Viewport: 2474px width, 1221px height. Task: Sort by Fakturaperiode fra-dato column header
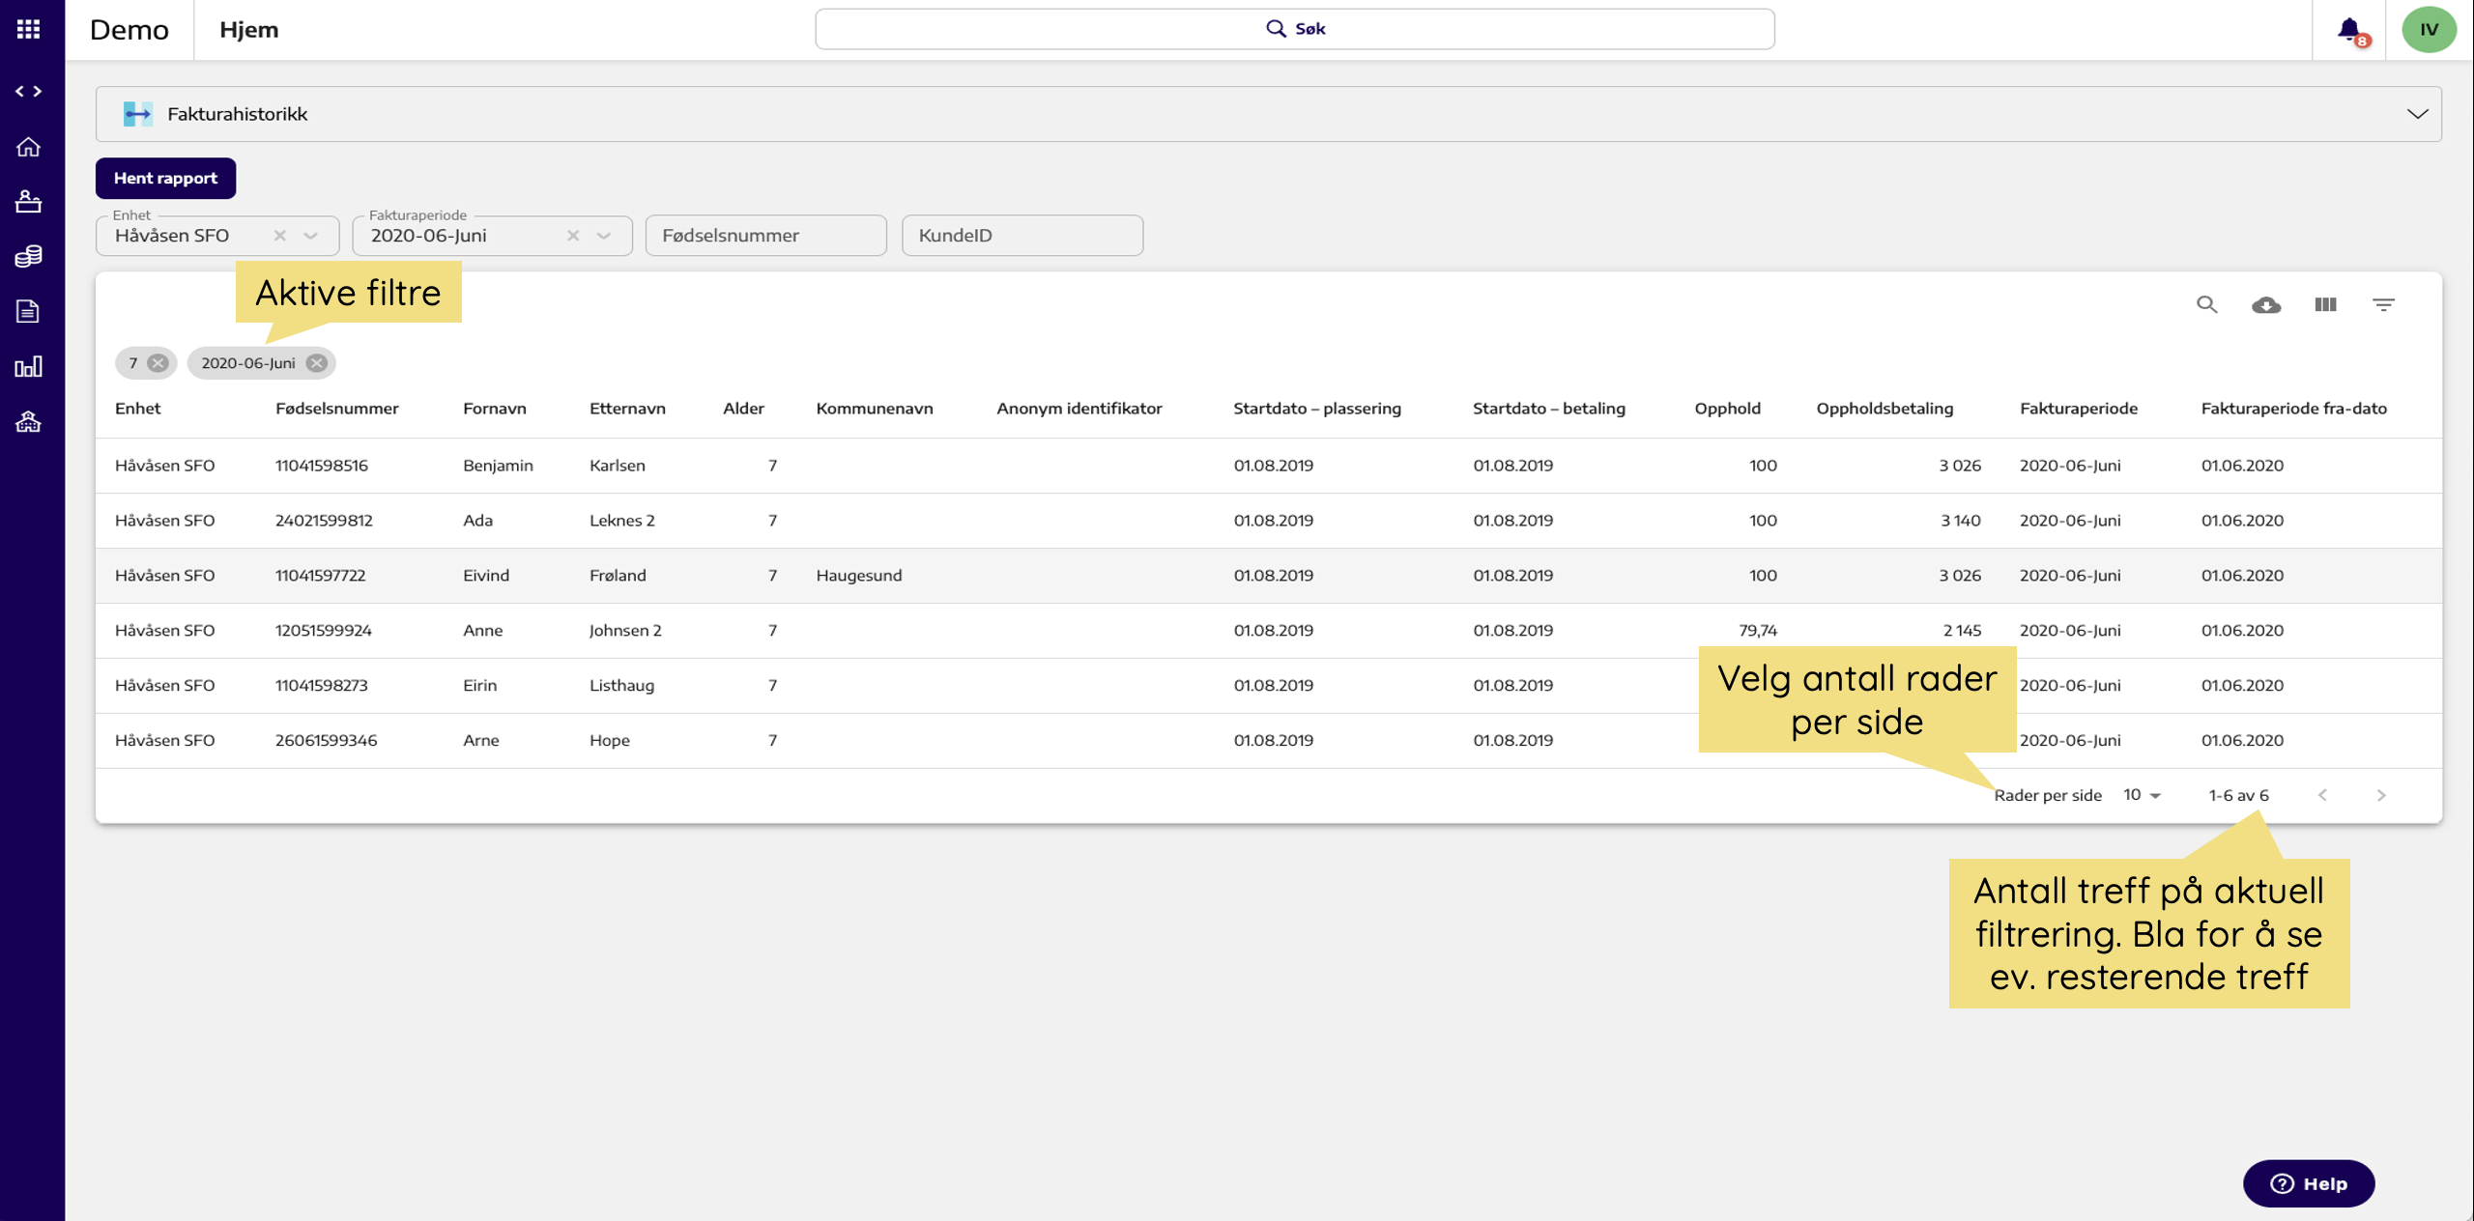[2294, 408]
